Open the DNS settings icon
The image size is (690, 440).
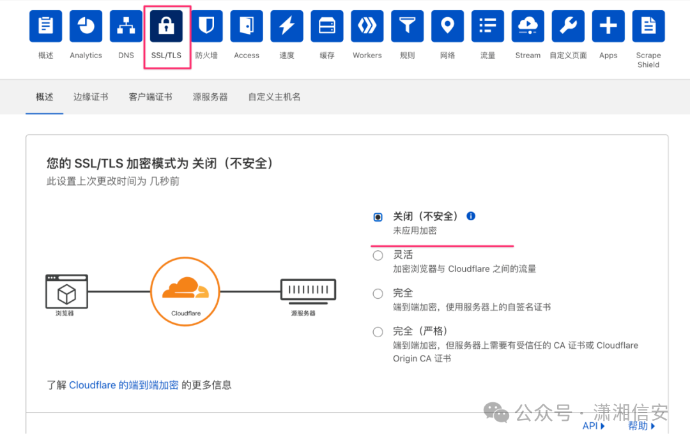[126, 26]
